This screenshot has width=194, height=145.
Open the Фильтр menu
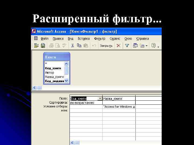click(x=100, y=39)
